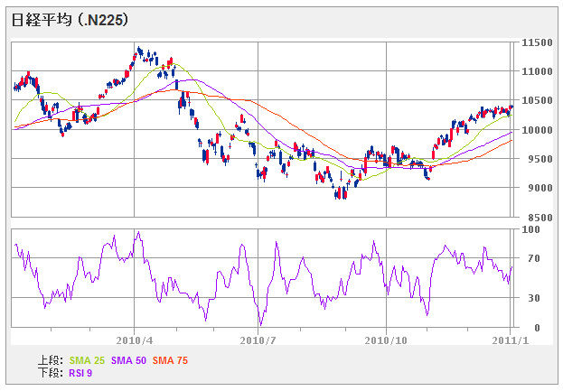
Task: Click the 9500 price axis label
Action: pyautogui.click(x=540, y=159)
